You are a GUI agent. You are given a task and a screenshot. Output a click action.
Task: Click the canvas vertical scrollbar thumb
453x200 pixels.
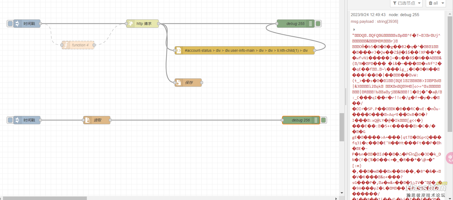pyautogui.click(x=342, y=127)
